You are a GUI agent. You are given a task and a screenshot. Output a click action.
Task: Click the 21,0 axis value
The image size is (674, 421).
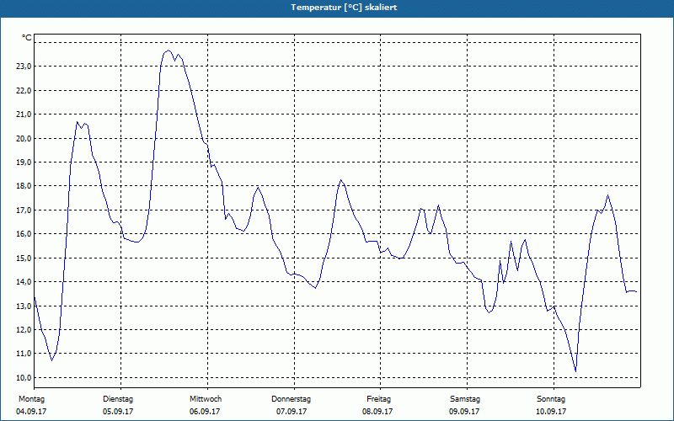24,115
